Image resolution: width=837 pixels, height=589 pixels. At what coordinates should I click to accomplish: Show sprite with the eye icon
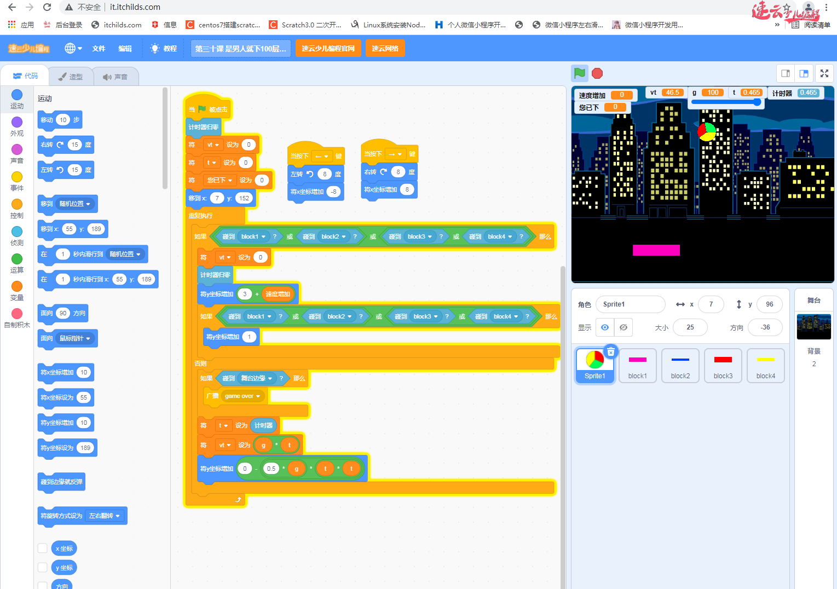click(x=605, y=327)
